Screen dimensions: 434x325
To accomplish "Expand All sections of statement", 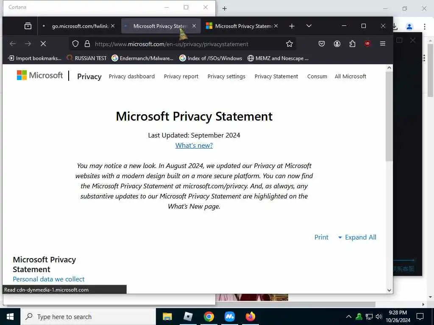I will (x=357, y=237).
